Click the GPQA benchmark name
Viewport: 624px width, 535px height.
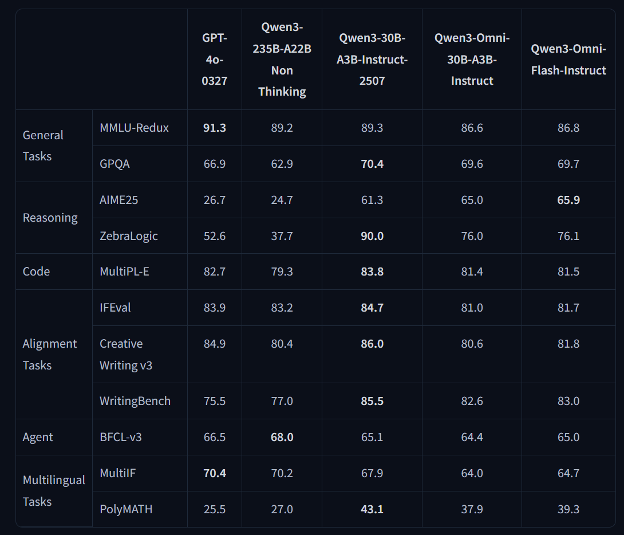[114, 164]
